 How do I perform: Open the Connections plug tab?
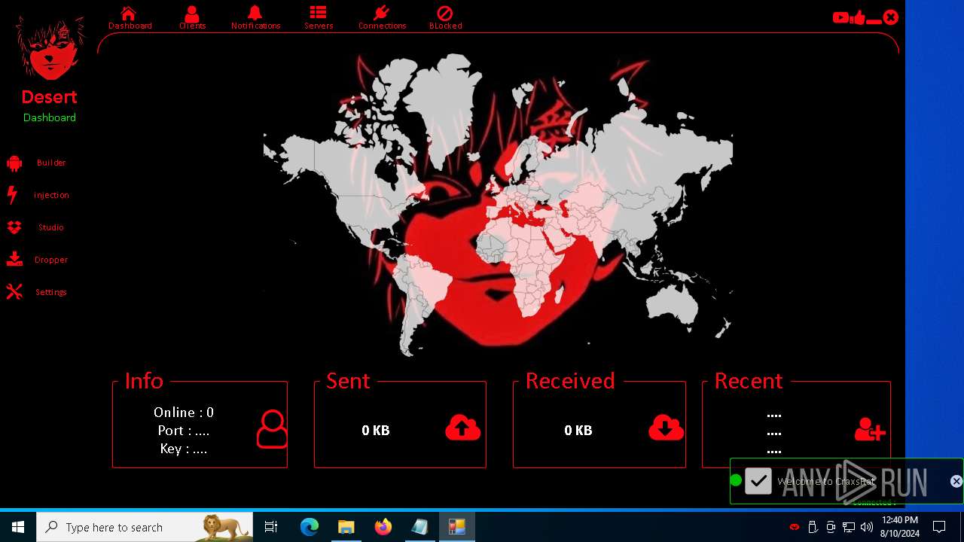[382, 18]
